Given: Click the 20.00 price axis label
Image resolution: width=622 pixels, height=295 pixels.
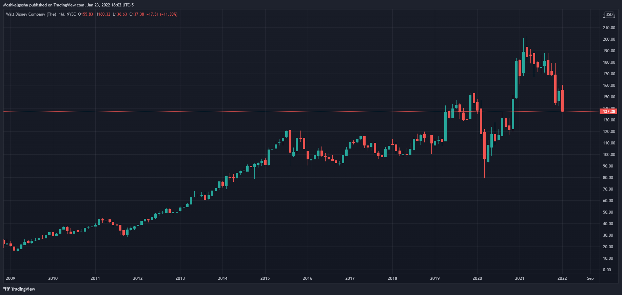Looking at the screenshot, I should (608, 247).
